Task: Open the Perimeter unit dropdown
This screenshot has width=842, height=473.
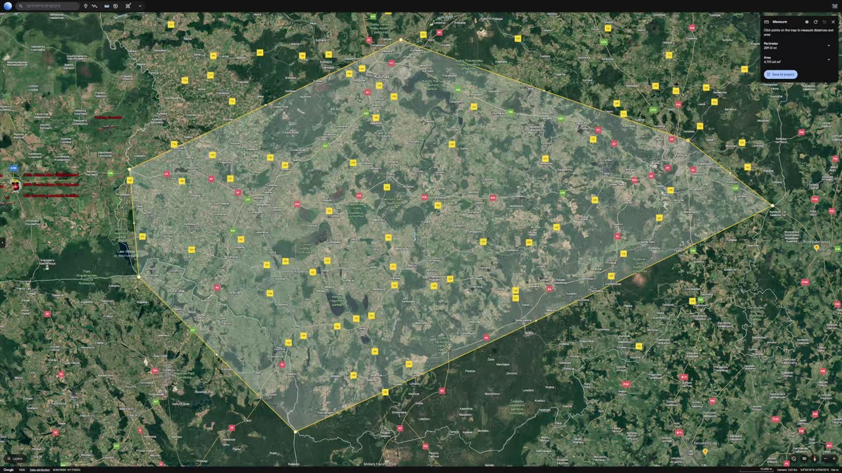Action: pos(828,45)
